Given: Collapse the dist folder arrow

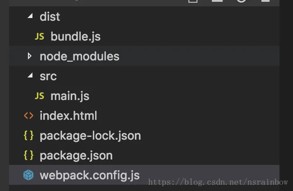Looking at the screenshot, I should 30,17.
